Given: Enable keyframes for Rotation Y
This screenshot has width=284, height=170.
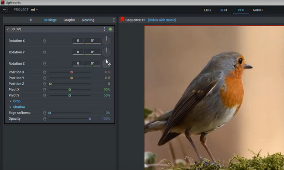Looking at the screenshot, I should click(45, 52).
